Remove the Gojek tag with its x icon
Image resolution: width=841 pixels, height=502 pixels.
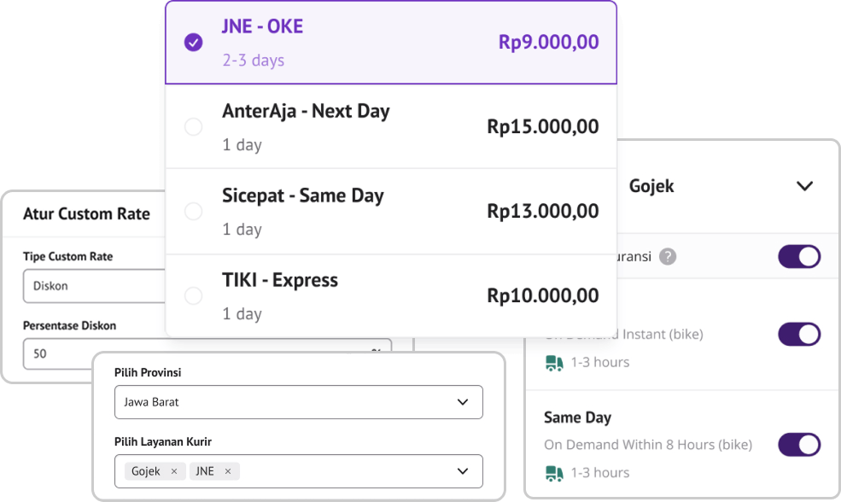coord(174,471)
